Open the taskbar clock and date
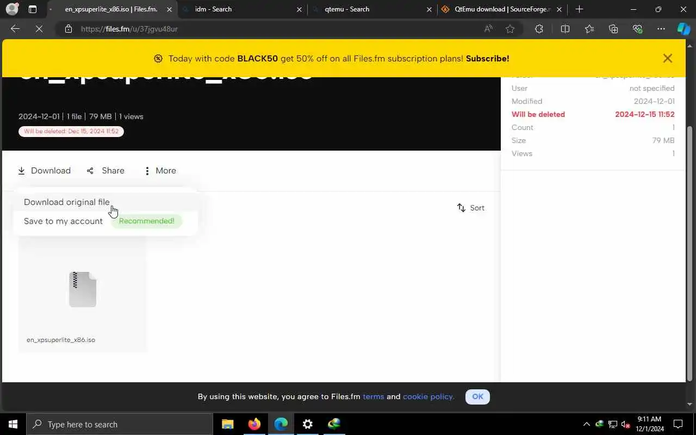The image size is (696, 435). [x=649, y=424]
